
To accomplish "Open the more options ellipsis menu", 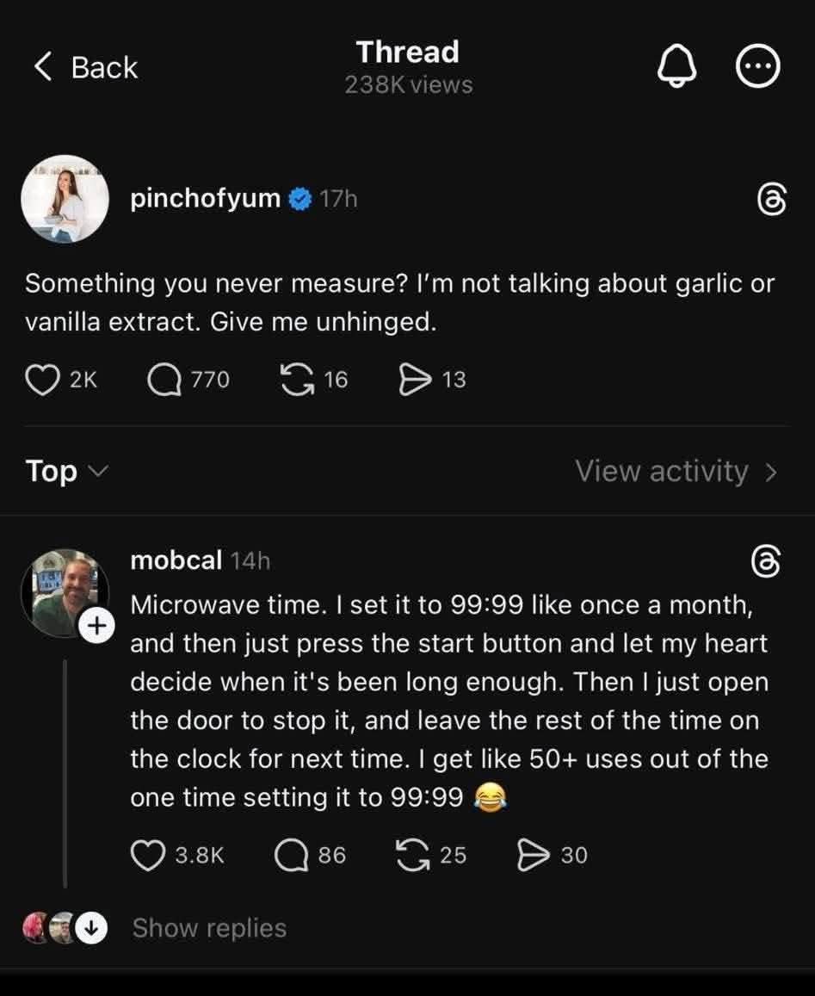I will click(758, 66).
